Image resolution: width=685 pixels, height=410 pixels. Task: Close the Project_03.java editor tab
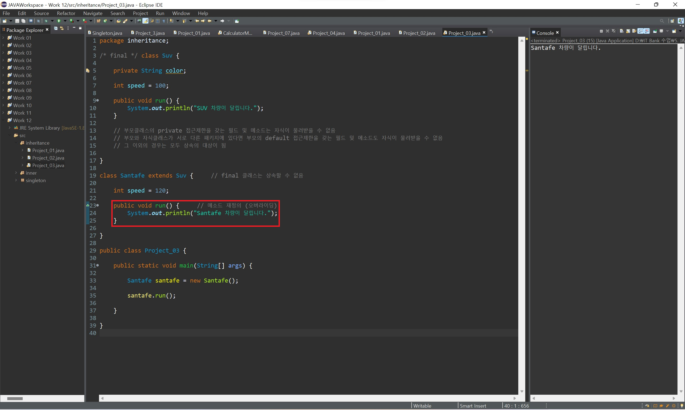(484, 33)
